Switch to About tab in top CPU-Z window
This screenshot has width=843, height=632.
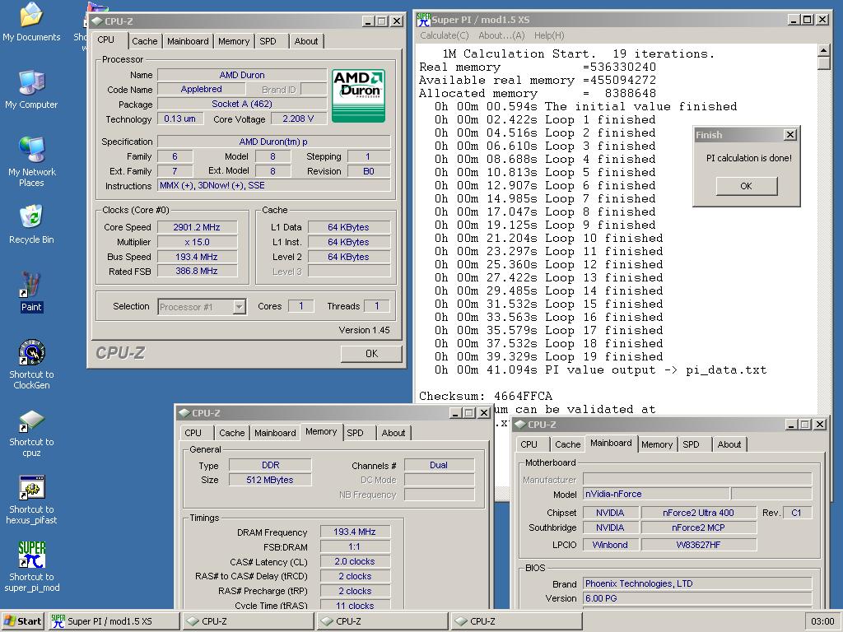(306, 41)
